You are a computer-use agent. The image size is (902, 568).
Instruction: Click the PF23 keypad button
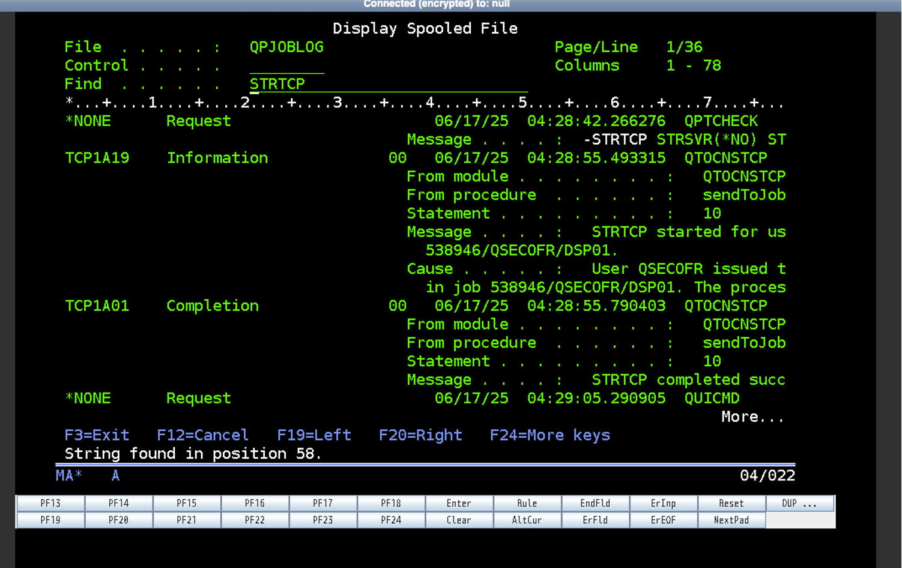pos(323,520)
